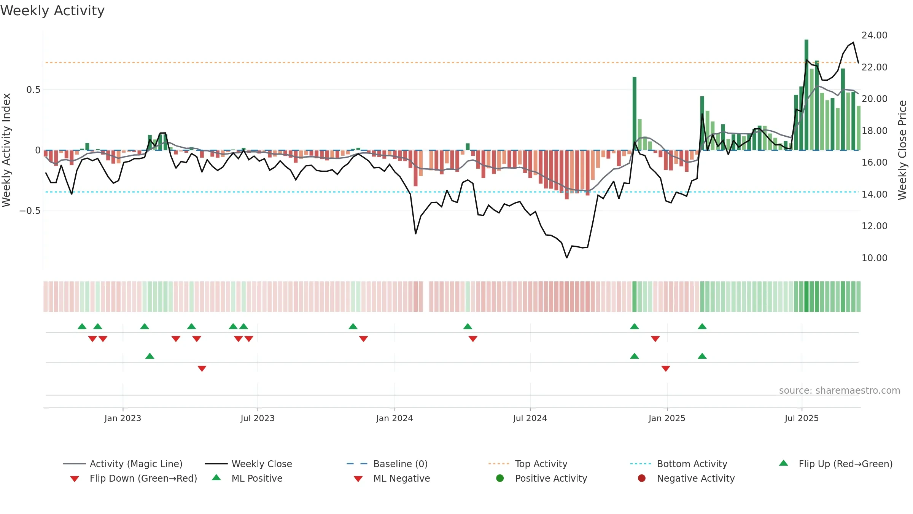913x514 pixels.
Task: Click the 18.00 price axis value
Action: (875, 131)
